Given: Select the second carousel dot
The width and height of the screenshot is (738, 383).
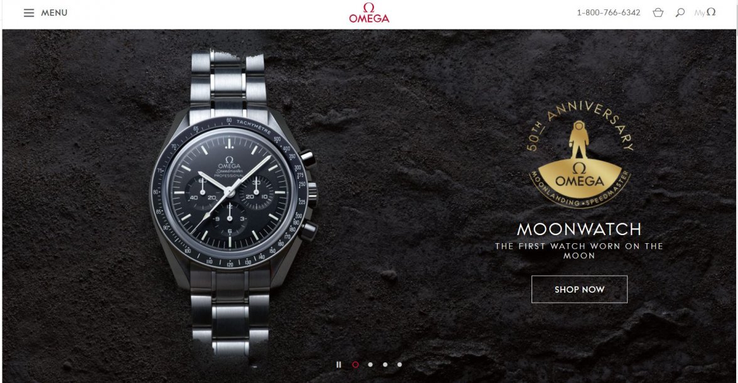Looking at the screenshot, I should click(370, 365).
